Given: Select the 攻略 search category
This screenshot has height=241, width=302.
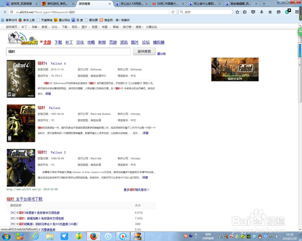Looking at the screenshot, I should click(91, 42).
